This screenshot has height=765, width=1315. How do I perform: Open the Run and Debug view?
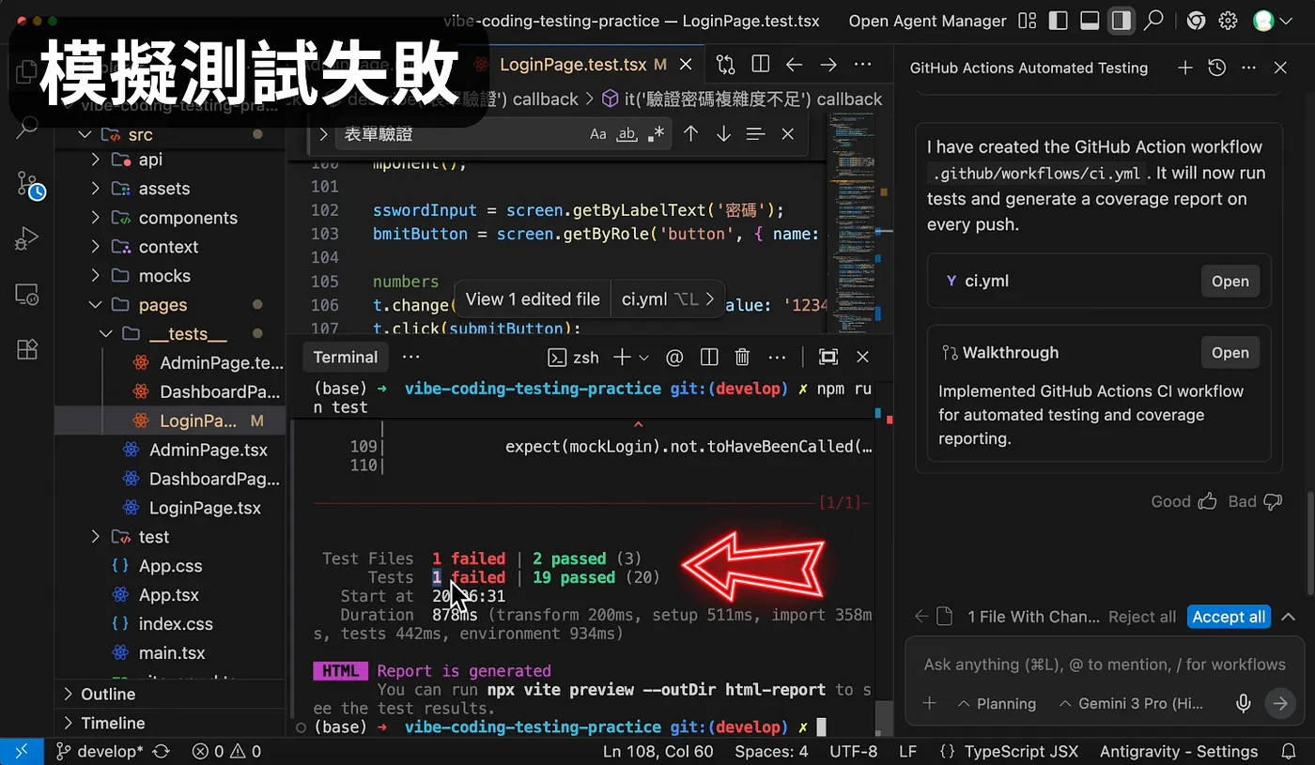coord(27,238)
